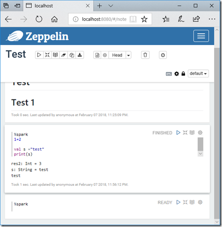
Task: Clear all output with the eraser icon
Action: 63,55
